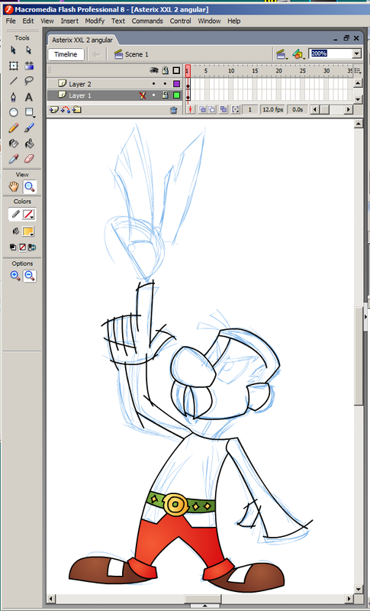Select the Line tool
370x611 pixels.
coord(13,81)
